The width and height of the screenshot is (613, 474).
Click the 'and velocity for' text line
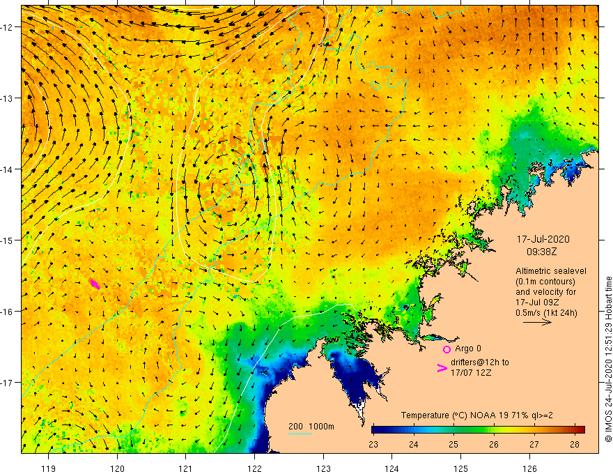(x=545, y=292)
